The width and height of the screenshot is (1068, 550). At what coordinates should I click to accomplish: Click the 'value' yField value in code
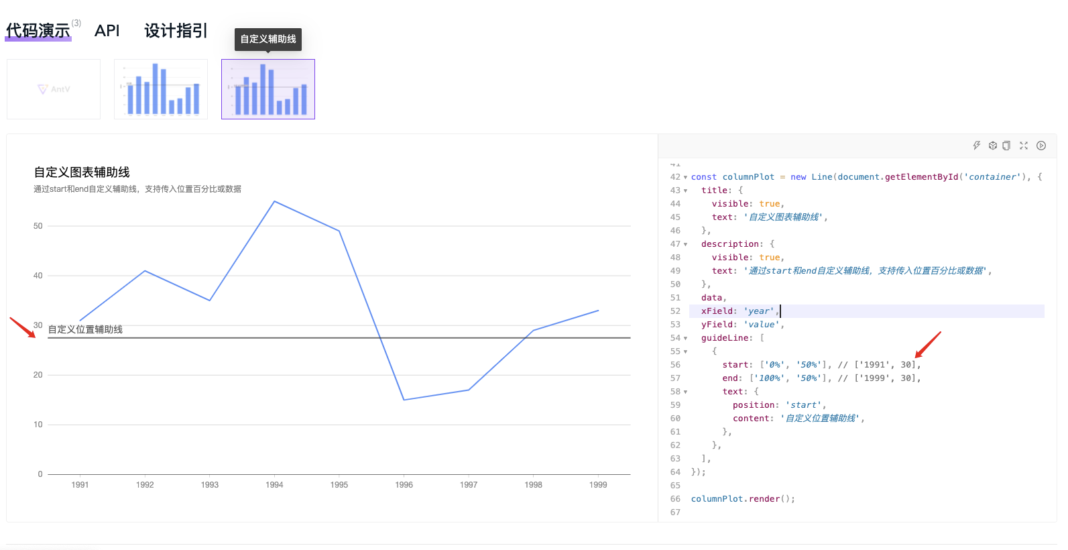[x=762, y=325]
